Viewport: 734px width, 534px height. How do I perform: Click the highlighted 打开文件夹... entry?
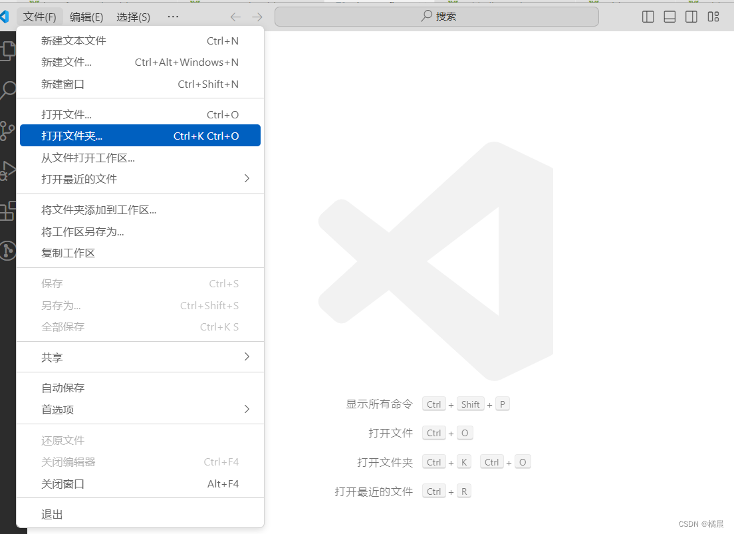coord(140,136)
